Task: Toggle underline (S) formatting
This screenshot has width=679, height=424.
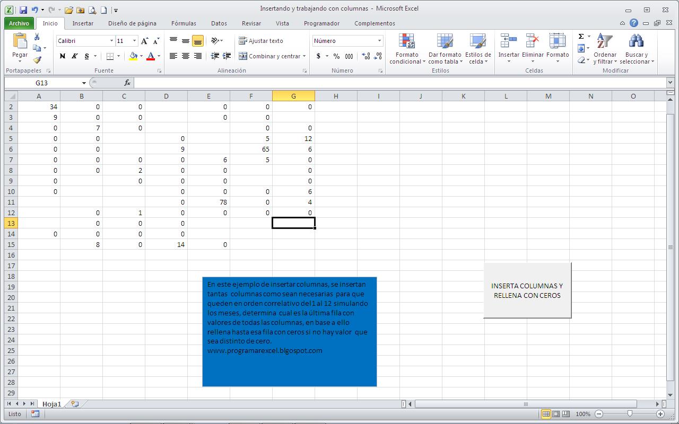Action: [x=87, y=56]
